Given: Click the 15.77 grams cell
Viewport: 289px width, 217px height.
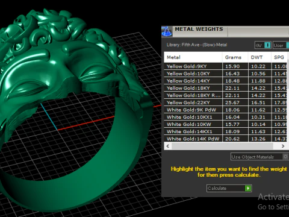Looking at the screenshot, I should point(235,124).
